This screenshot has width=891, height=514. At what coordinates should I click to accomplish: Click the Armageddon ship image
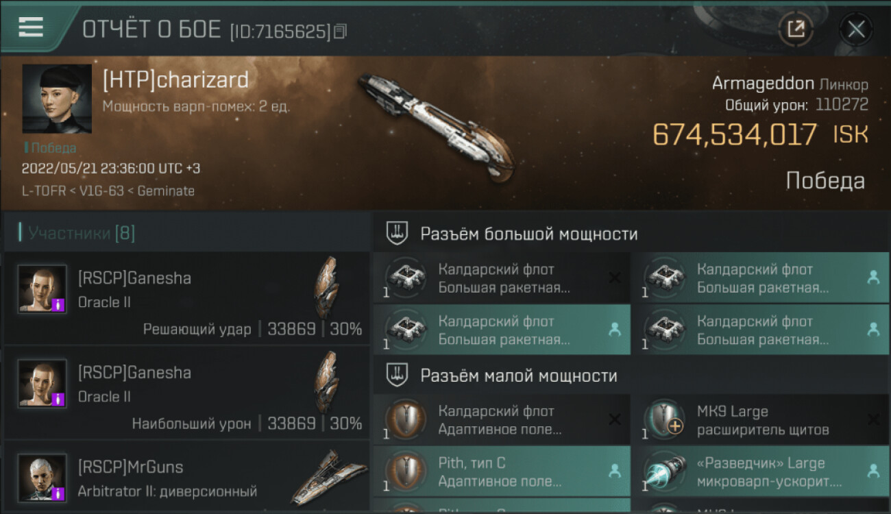click(x=436, y=126)
